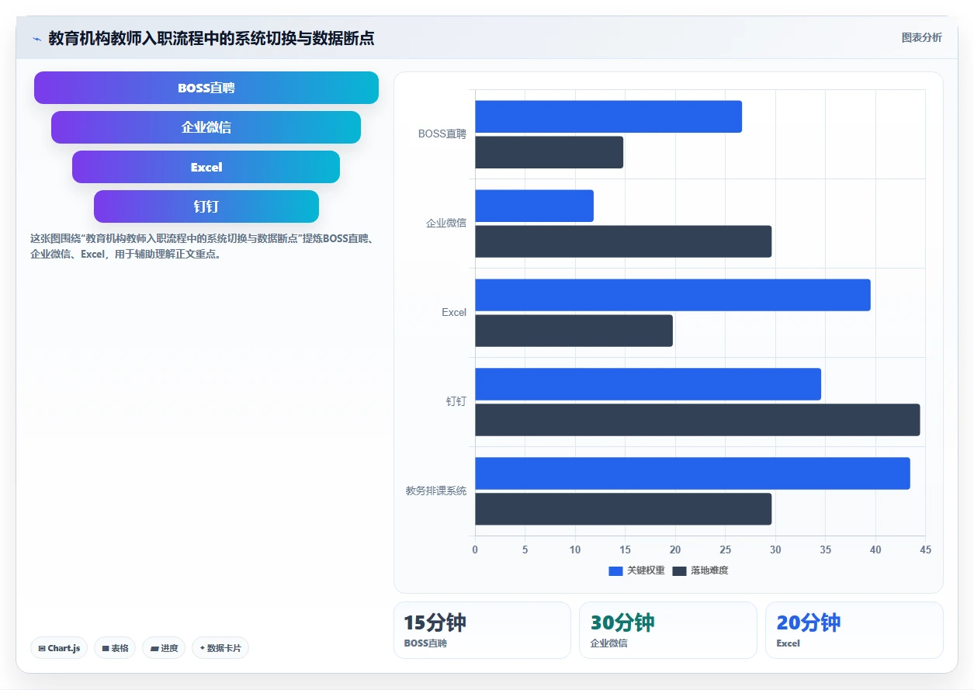974x690 pixels.
Task: Toggle the 落地难度 legend item
Action: point(700,570)
